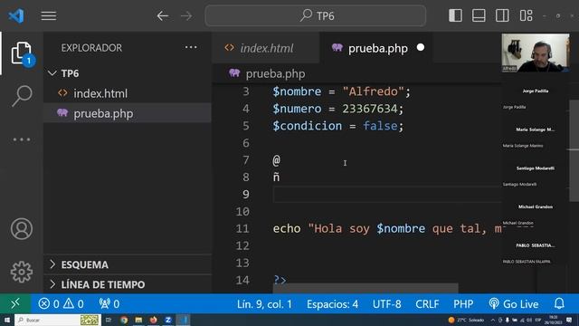
Task: Click the editor horizontal scrollbar
Action: pos(365,288)
